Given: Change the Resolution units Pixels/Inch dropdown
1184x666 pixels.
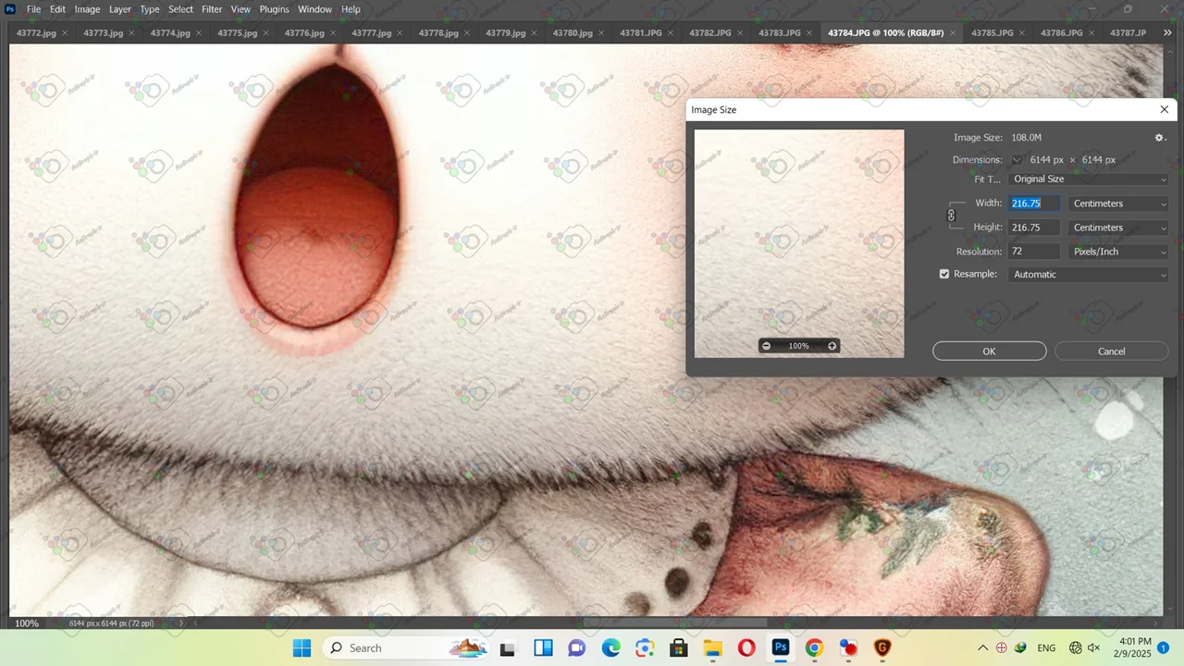Looking at the screenshot, I should click(x=1118, y=252).
